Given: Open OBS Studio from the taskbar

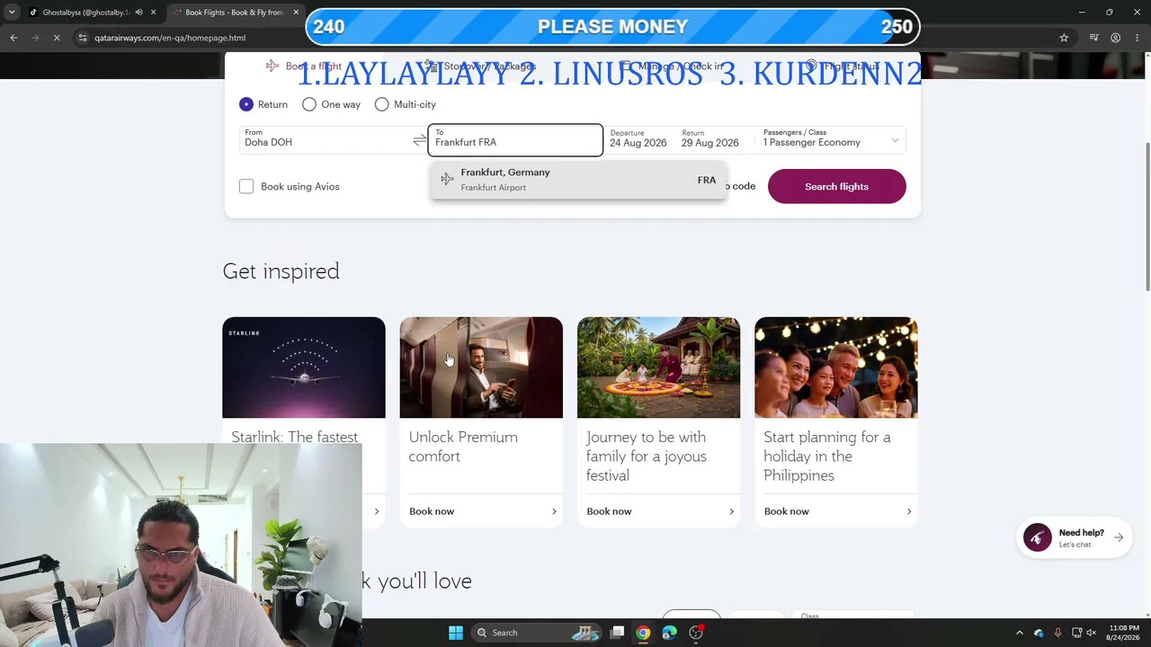Looking at the screenshot, I should 695,633.
